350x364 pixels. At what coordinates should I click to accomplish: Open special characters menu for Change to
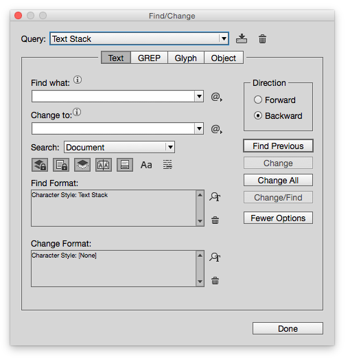point(216,129)
